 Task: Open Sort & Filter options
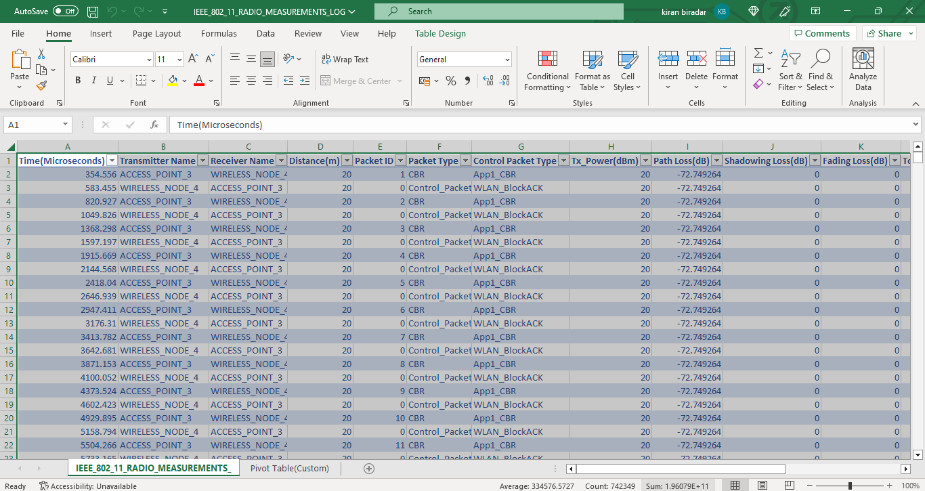click(790, 71)
